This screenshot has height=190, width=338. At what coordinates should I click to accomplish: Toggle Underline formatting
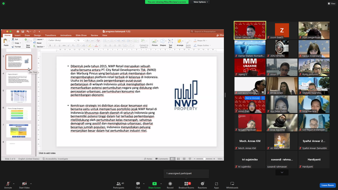[x=59, y=45]
